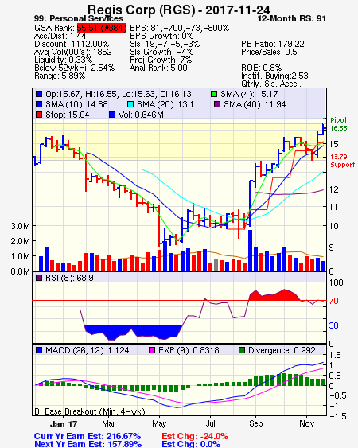Click the blue SMA (10) legend square
The width and height of the screenshot is (358, 448).
click(39, 104)
